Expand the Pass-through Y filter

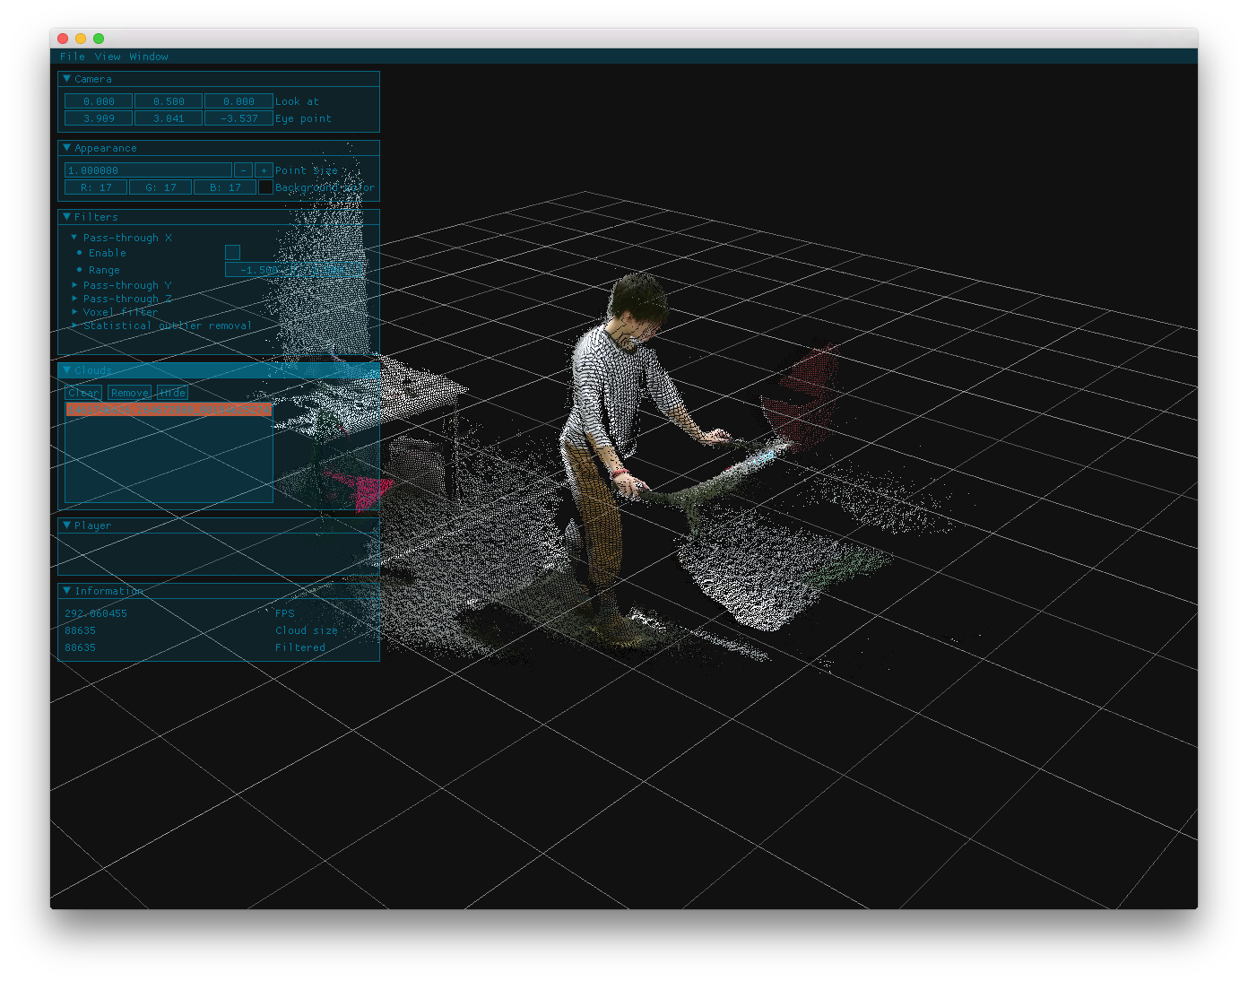pyautogui.click(x=74, y=285)
